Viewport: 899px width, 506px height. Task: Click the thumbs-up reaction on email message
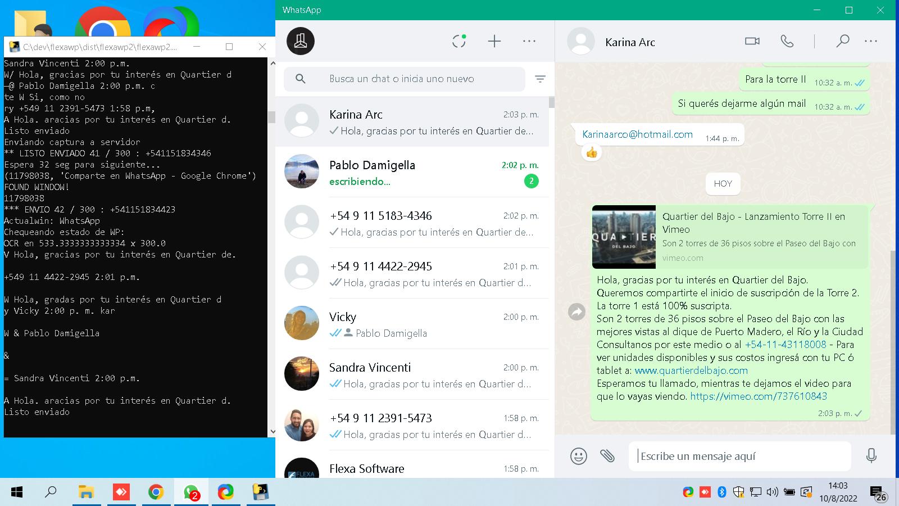tap(591, 152)
